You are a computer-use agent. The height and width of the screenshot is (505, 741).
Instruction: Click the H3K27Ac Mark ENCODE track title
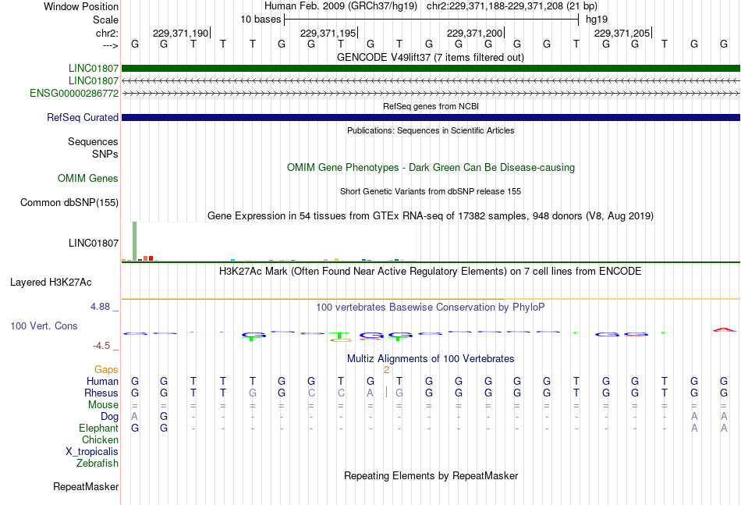coord(431,272)
